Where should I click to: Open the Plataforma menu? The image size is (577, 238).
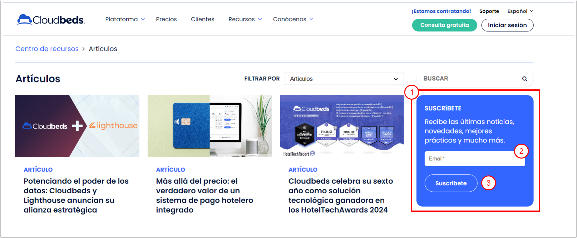coord(121,19)
